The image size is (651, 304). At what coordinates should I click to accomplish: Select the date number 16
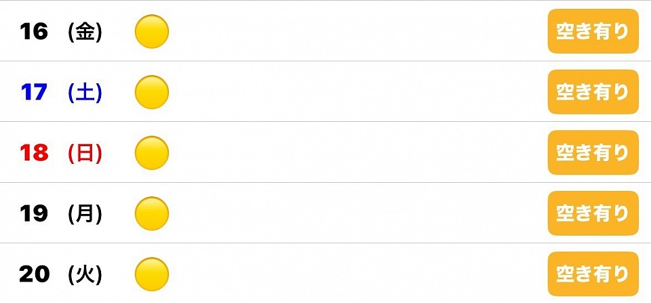click(34, 32)
